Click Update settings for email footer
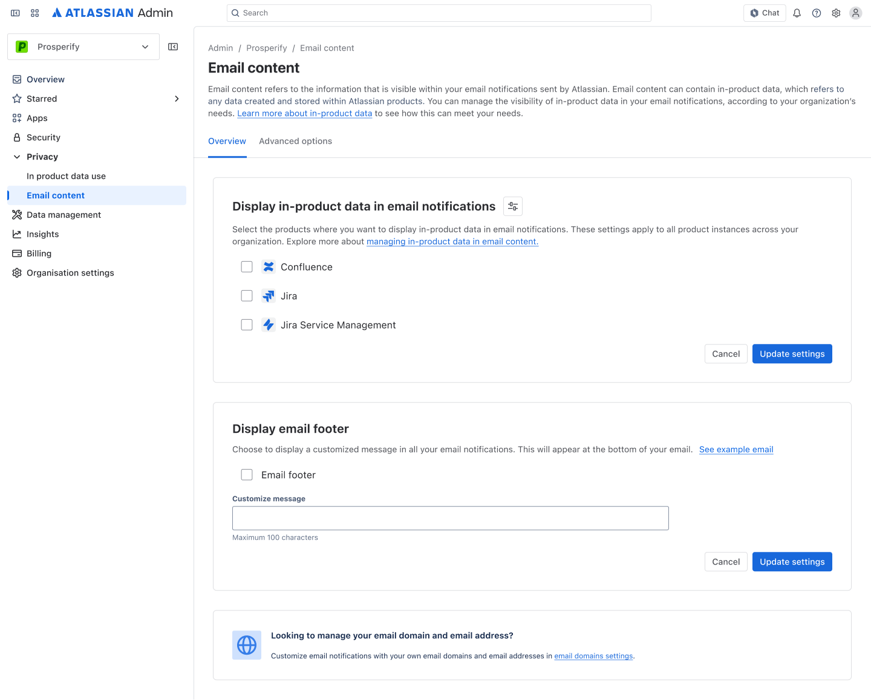Image resolution: width=871 pixels, height=700 pixels. click(792, 562)
